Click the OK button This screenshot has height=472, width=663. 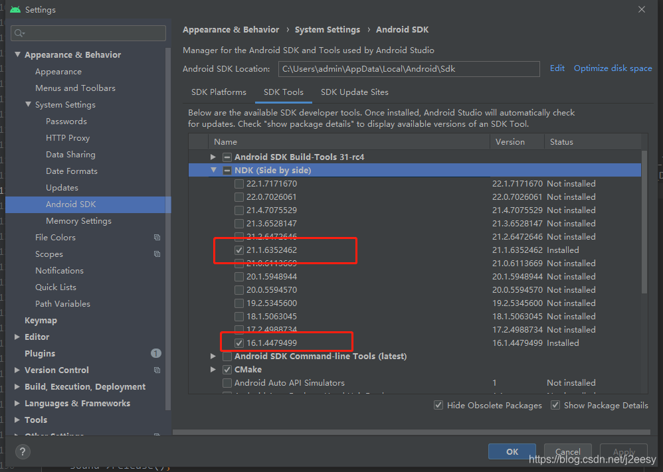coord(512,451)
